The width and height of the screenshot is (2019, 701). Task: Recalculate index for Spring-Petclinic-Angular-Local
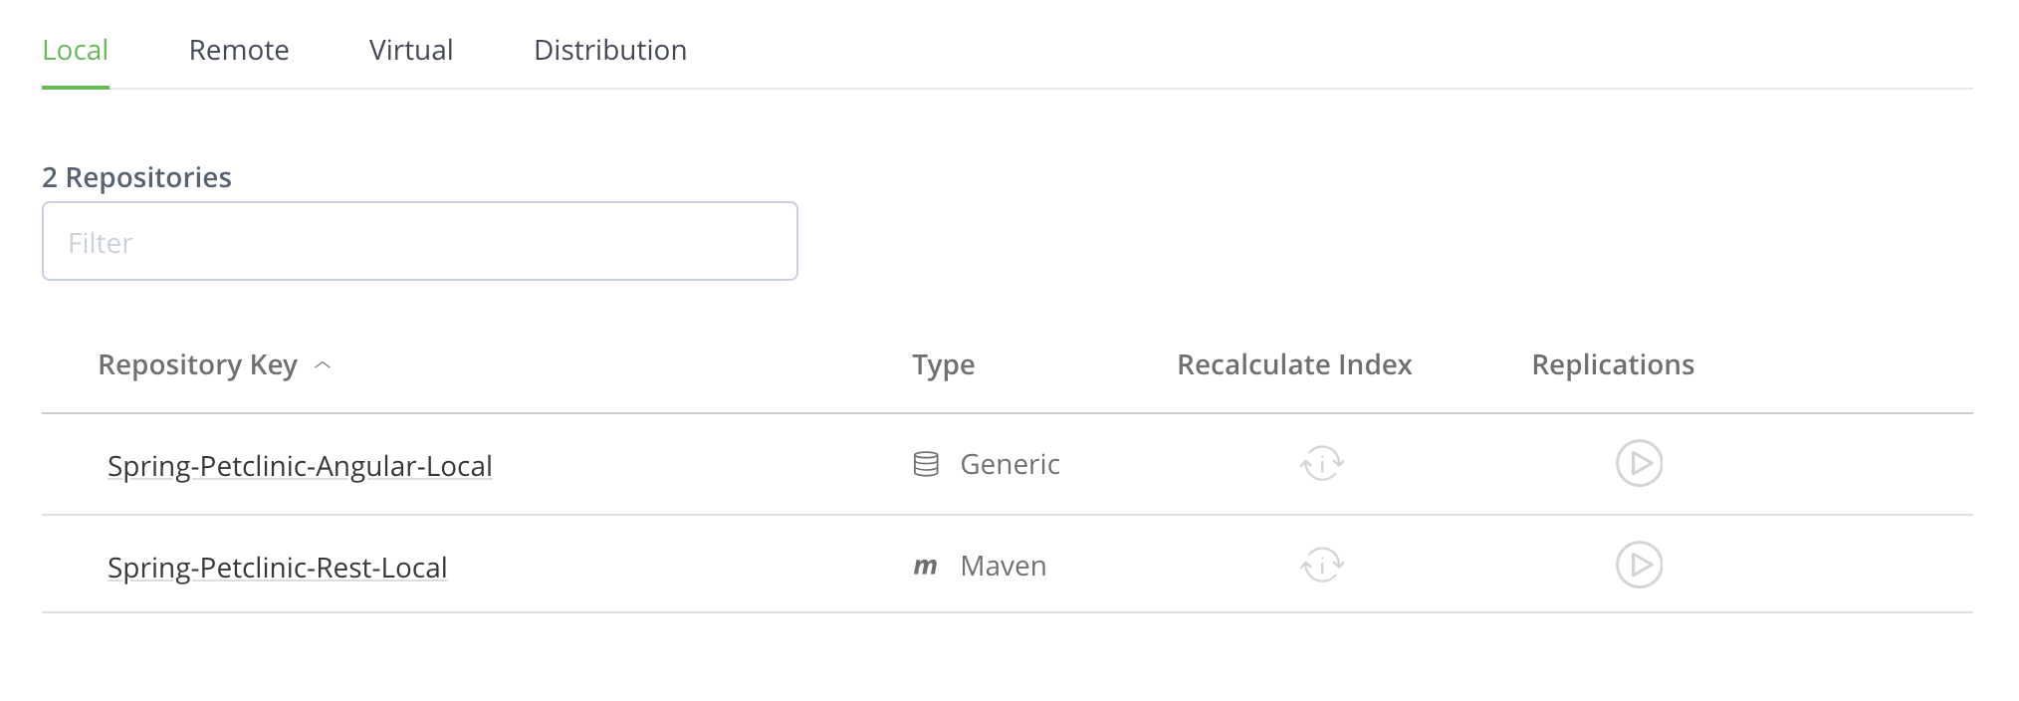pyautogui.click(x=1322, y=463)
